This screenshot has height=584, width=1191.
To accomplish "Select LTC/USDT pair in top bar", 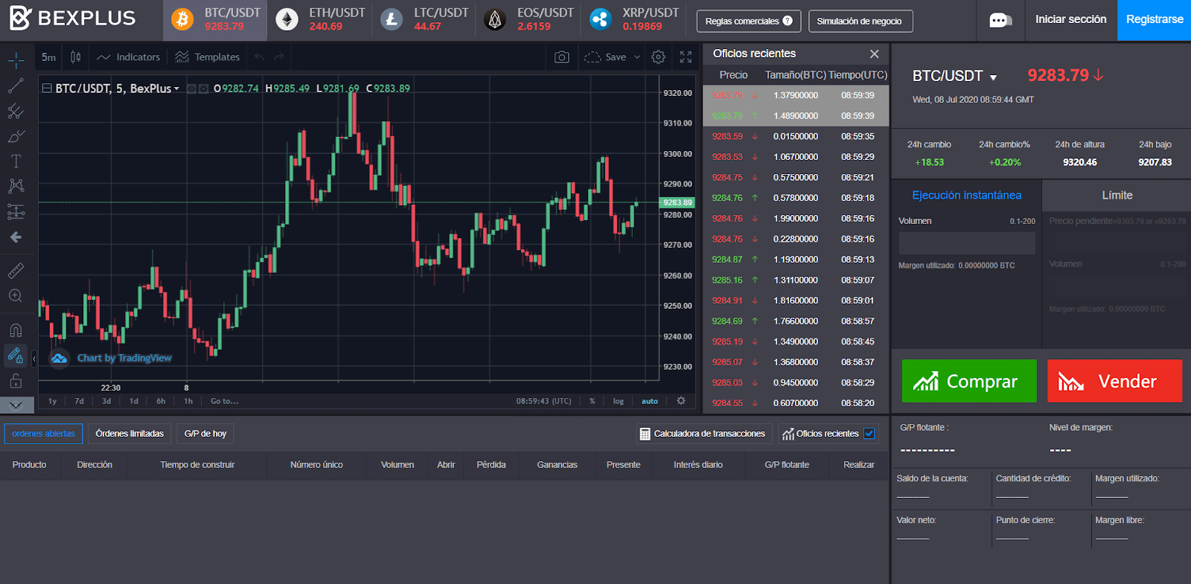I will (424, 19).
